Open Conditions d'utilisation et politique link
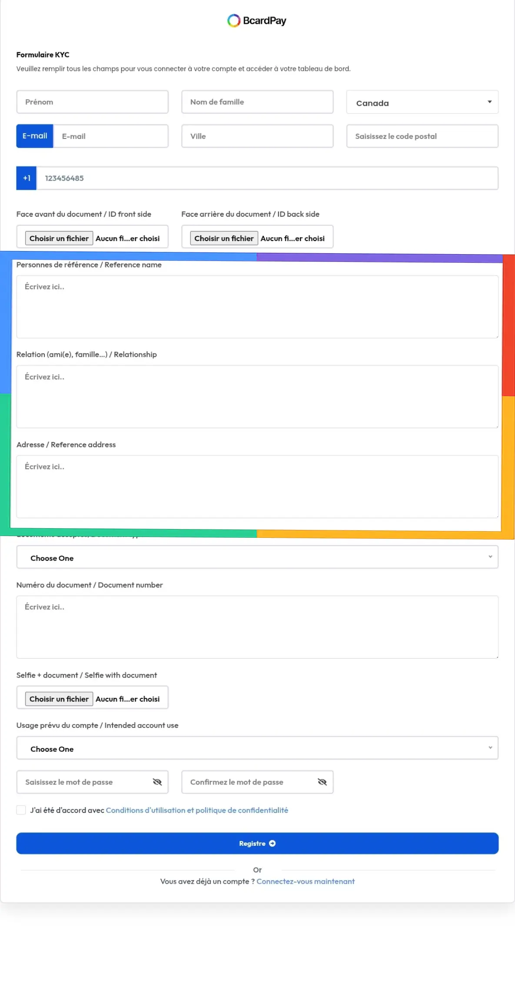This screenshot has height=999, width=515. (x=197, y=810)
